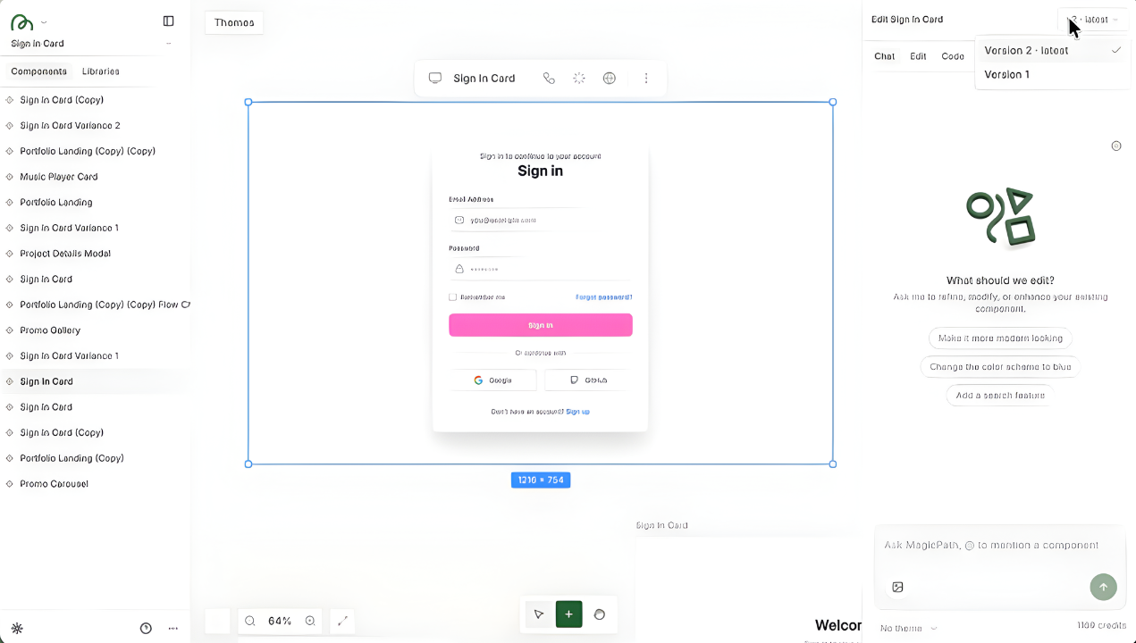The height and width of the screenshot is (643, 1136).
Task: Check the Remember me checkbox in the card
Action: click(x=451, y=296)
